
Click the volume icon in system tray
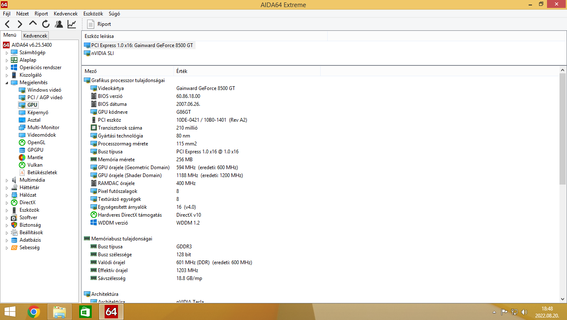[x=524, y=312]
